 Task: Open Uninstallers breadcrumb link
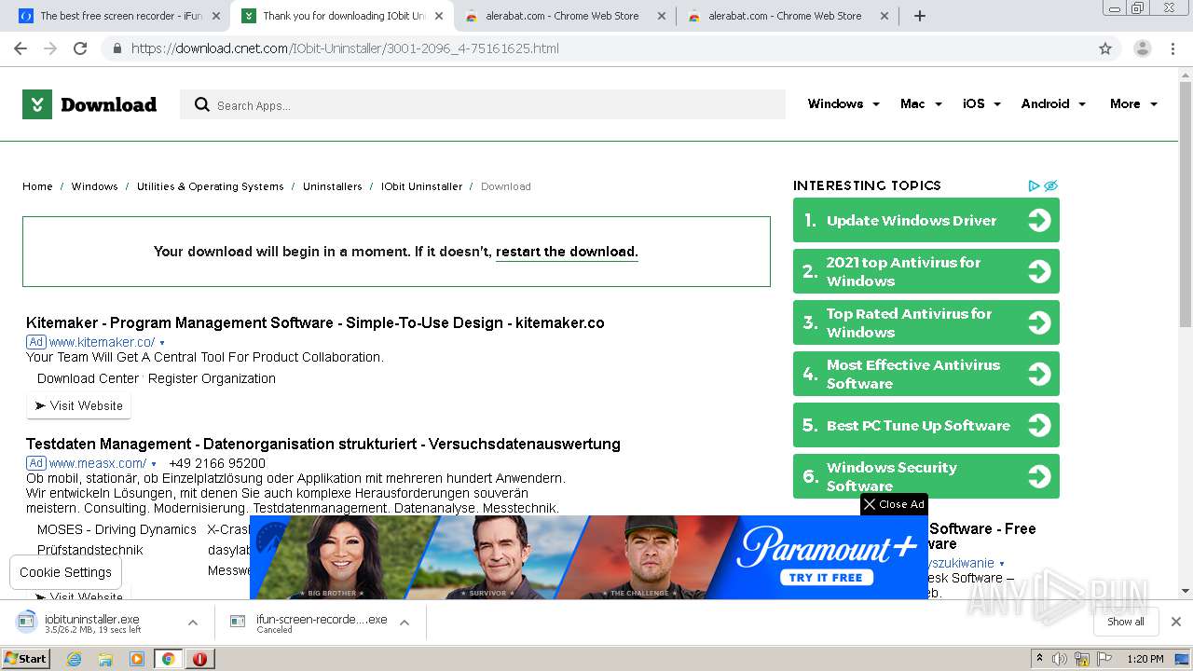(332, 186)
